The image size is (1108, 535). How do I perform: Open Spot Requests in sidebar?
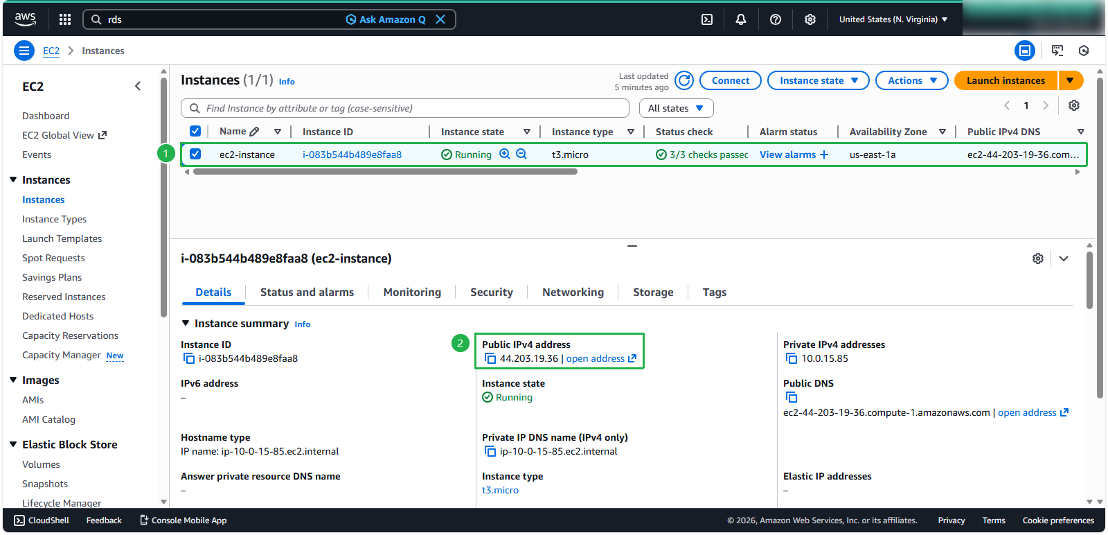coord(53,258)
